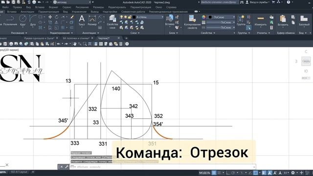Click МОДЕЛЬ in the status bar
This screenshot has height=176, width=313.
[x=204, y=173]
